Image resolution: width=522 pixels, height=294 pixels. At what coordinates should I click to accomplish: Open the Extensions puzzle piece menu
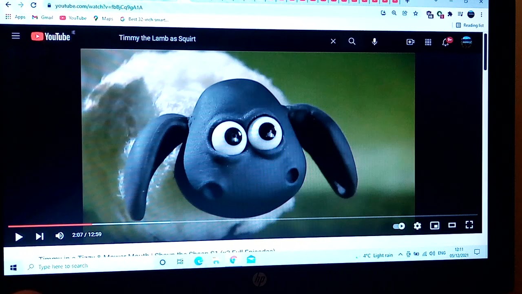[x=450, y=14]
